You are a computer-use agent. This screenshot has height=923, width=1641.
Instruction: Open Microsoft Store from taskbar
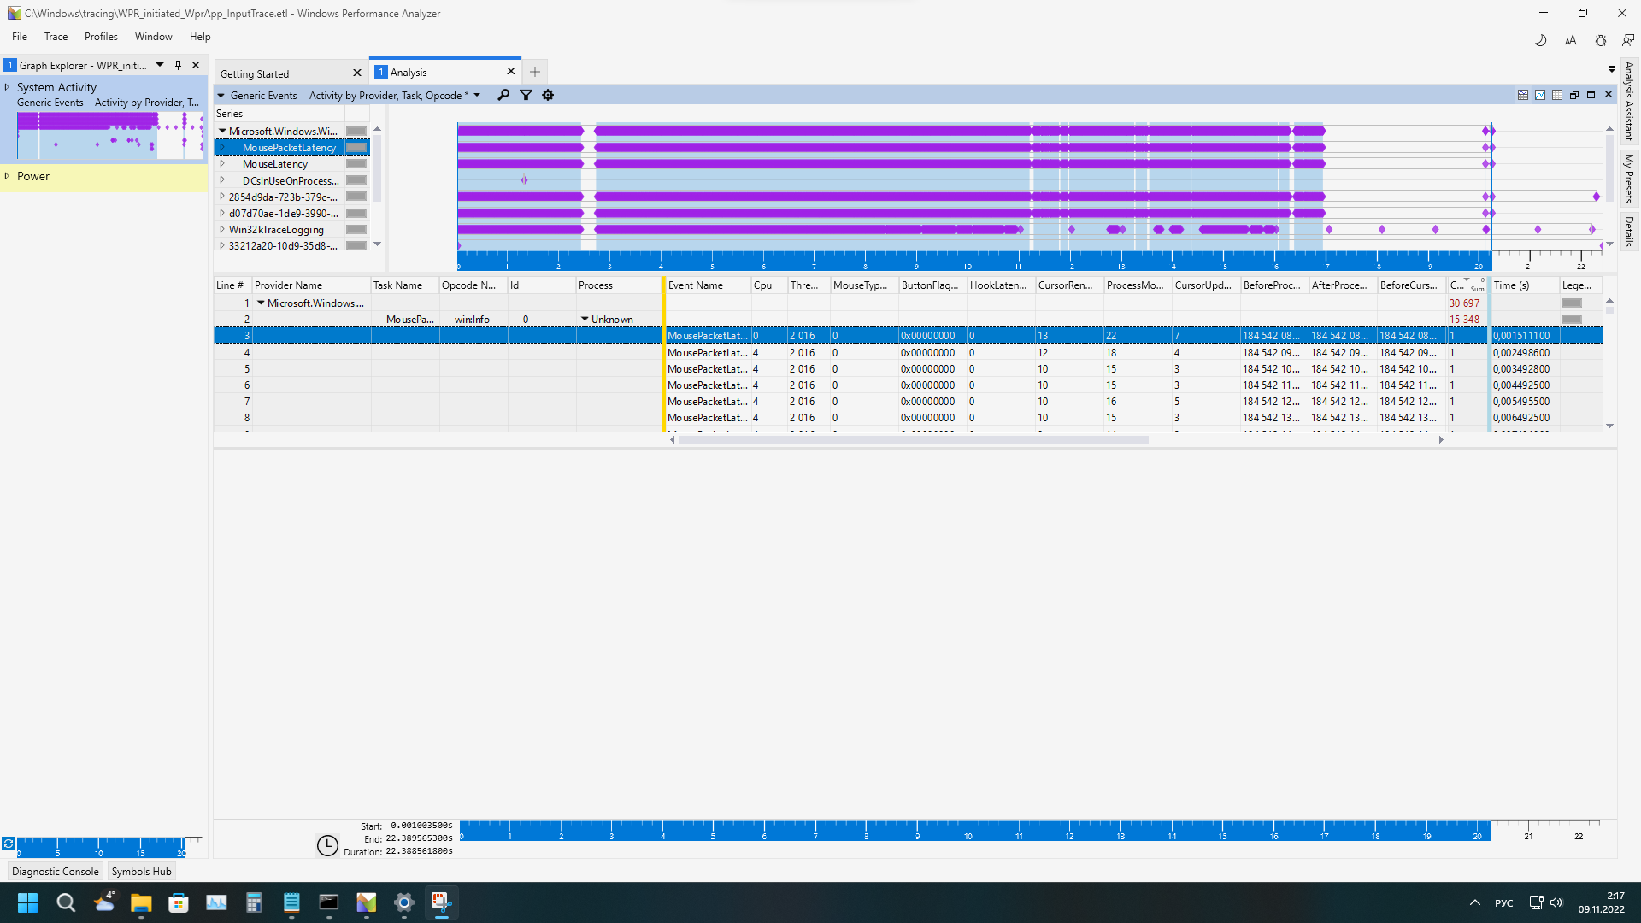(x=179, y=902)
